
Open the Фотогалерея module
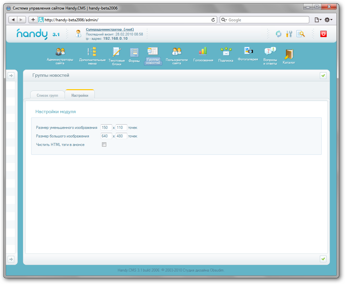pyautogui.click(x=248, y=54)
